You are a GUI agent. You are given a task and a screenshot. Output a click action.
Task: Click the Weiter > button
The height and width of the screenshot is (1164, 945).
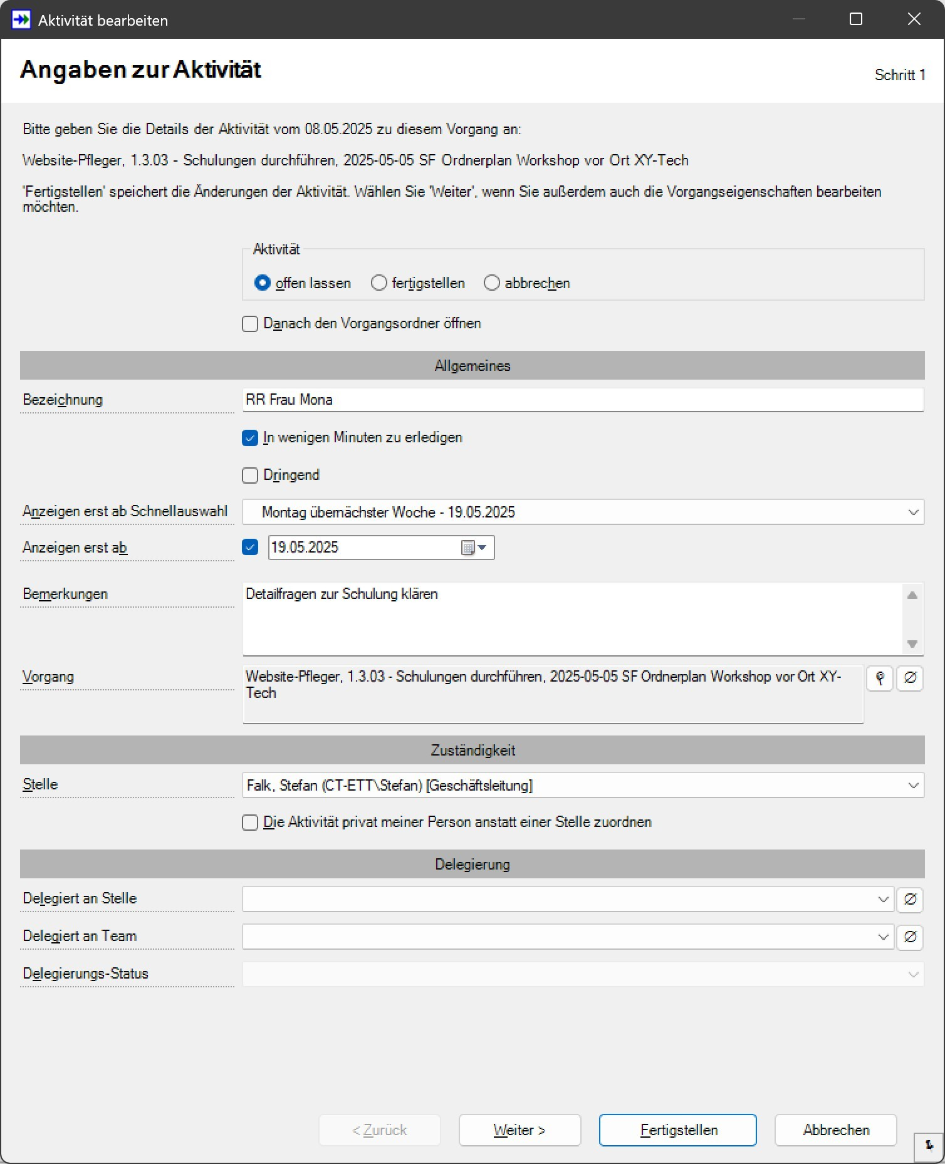(519, 1130)
